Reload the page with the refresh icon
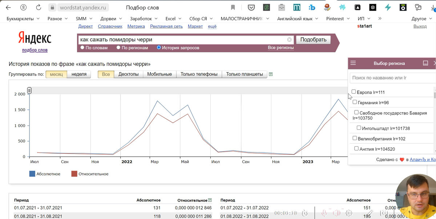Viewport: 436px width, 219px height. (39, 7)
